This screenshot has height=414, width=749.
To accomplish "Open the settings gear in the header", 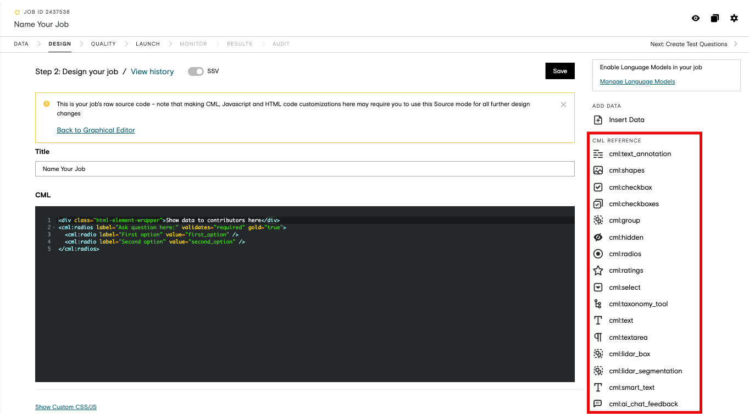I will tap(734, 18).
